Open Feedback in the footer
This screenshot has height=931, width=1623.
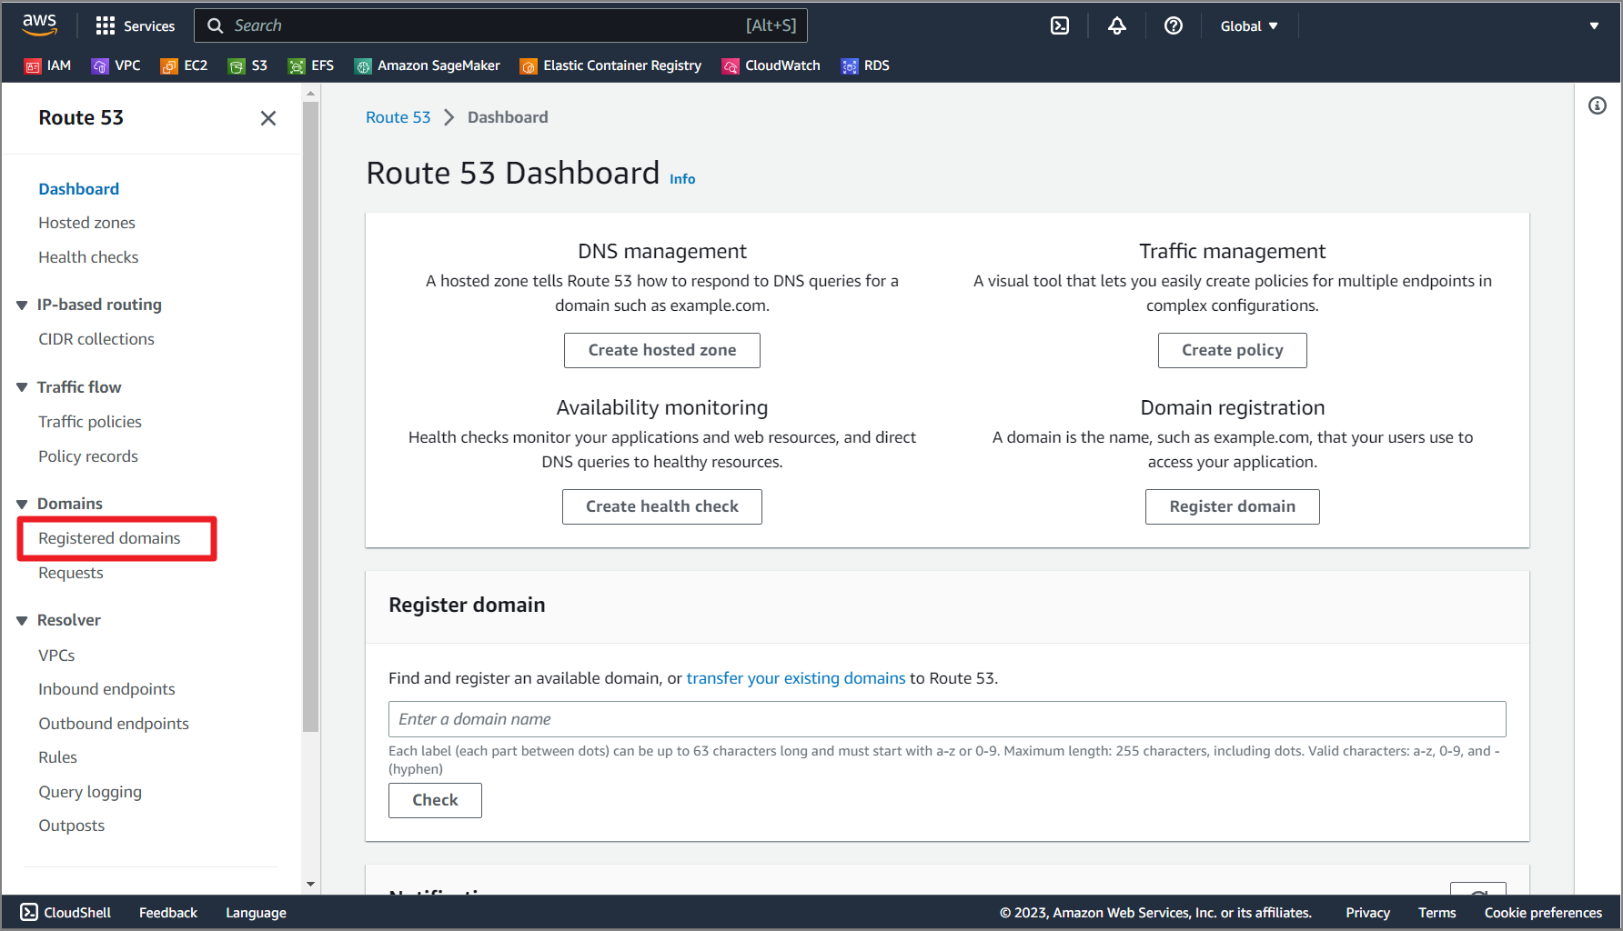coord(168,912)
